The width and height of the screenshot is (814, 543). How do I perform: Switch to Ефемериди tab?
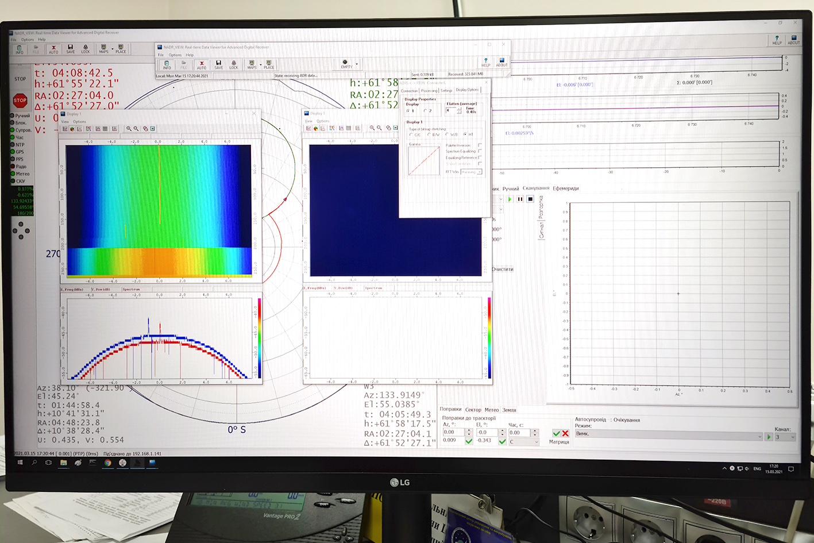point(566,188)
